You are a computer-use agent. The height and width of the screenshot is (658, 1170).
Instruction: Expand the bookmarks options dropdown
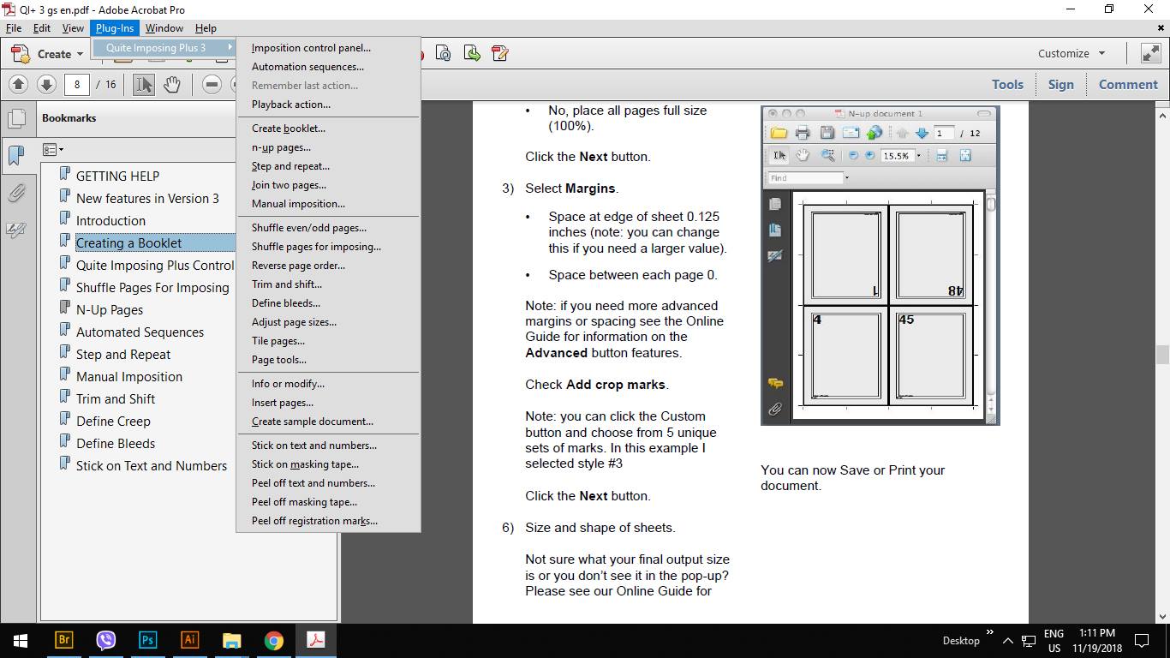coord(53,150)
